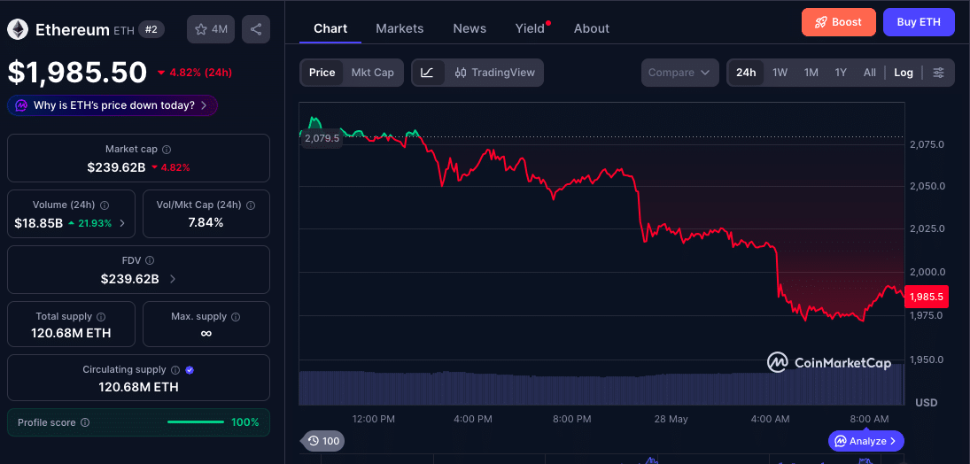
Task: Select the line chart style icon
Action: click(x=428, y=73)
